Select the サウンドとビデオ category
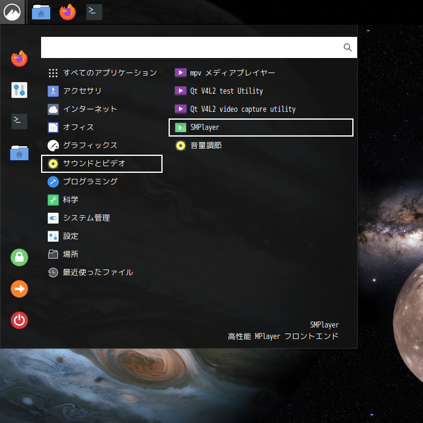The width and height of the screenshot is (423, 423). [102, 164]
